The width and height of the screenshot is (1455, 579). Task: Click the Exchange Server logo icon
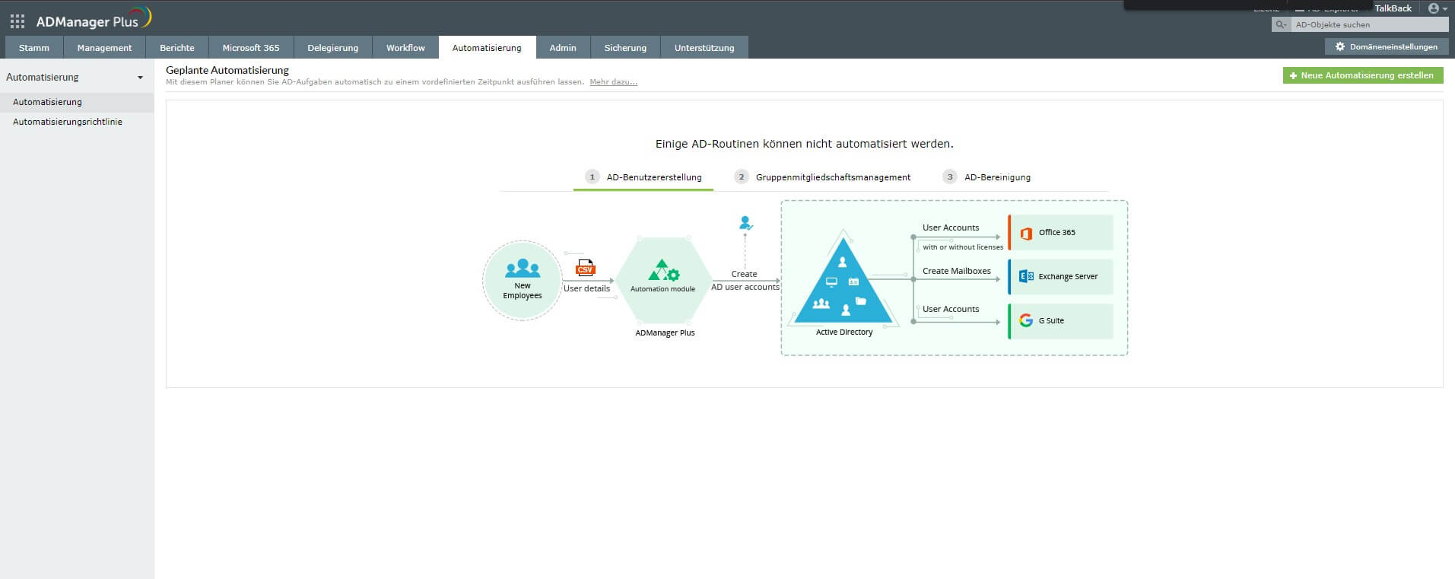coord(1026,276)
